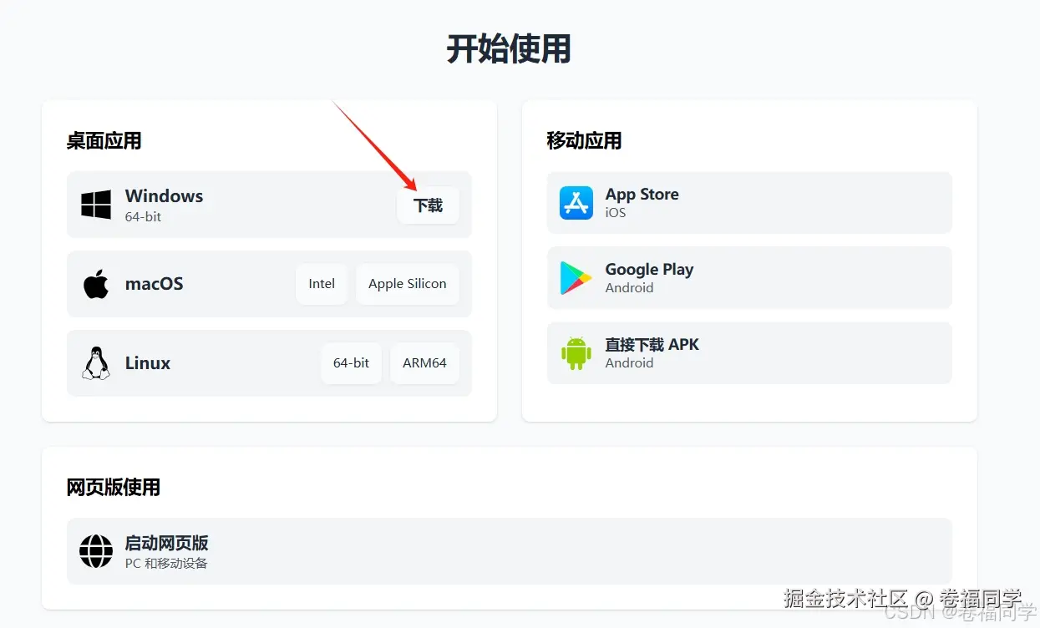Click the Linux penguin icon
Image resolution: width=1040 pixels, height=628 pixels.
[94, 362]
